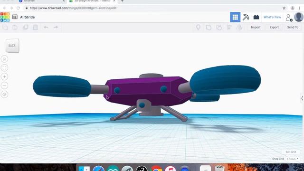Open the Chrome three-dot menu
The height and width of the screenshot is (171, 304).
click(300, 8)
